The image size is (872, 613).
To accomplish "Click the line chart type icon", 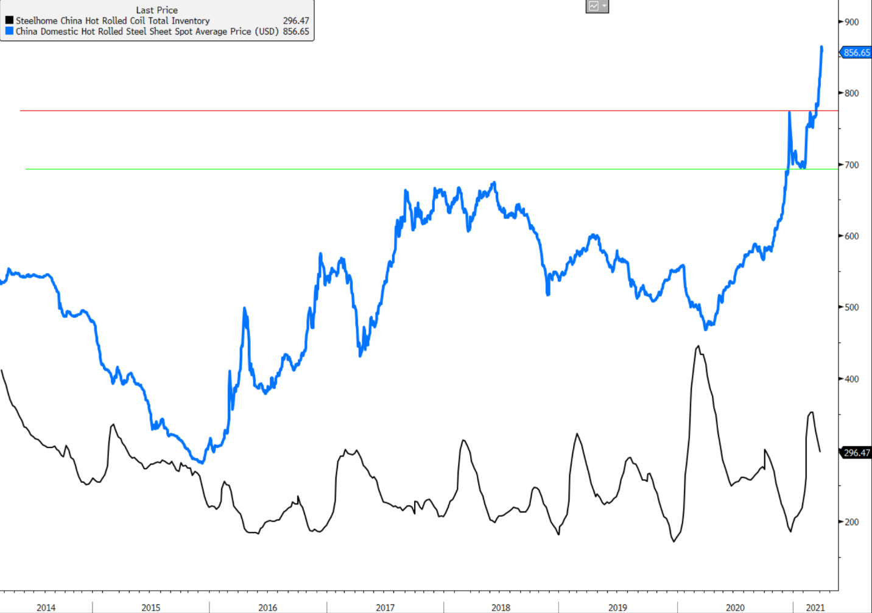I will tap(593, 6).
